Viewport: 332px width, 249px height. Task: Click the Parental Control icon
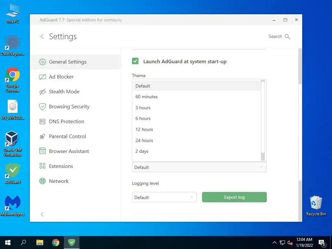pos(42,136)
